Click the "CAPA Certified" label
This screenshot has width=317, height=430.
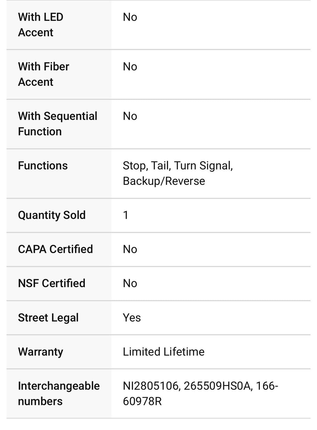click(55, 249)
